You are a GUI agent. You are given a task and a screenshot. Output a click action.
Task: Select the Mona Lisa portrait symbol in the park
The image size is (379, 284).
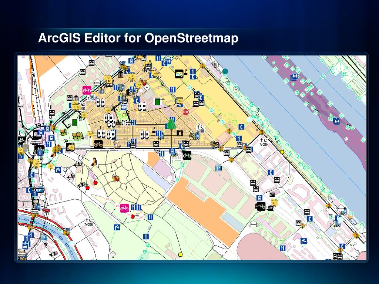pyautogui.click(x=94, y=162)
